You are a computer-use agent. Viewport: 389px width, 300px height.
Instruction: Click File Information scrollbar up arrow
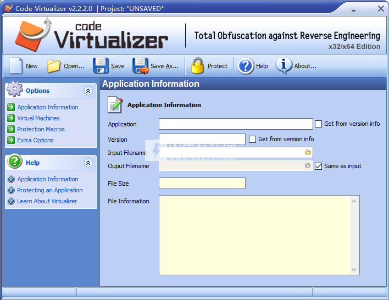[x=354, y=201]
